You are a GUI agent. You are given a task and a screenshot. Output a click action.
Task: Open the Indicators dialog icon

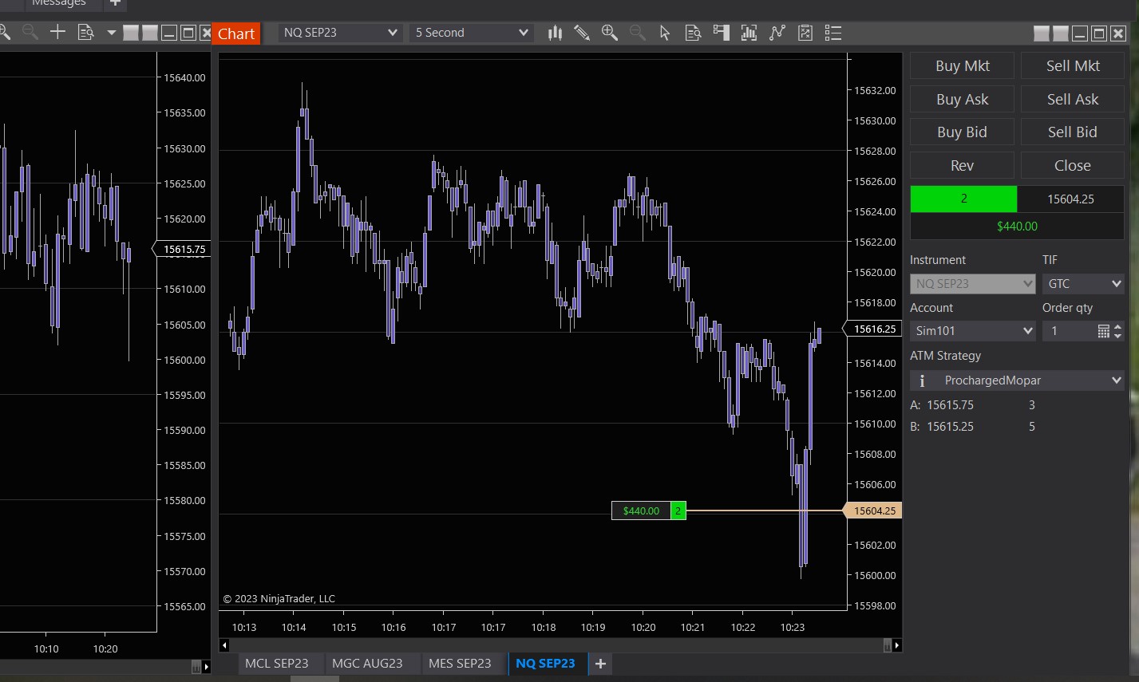click(749, 33)
